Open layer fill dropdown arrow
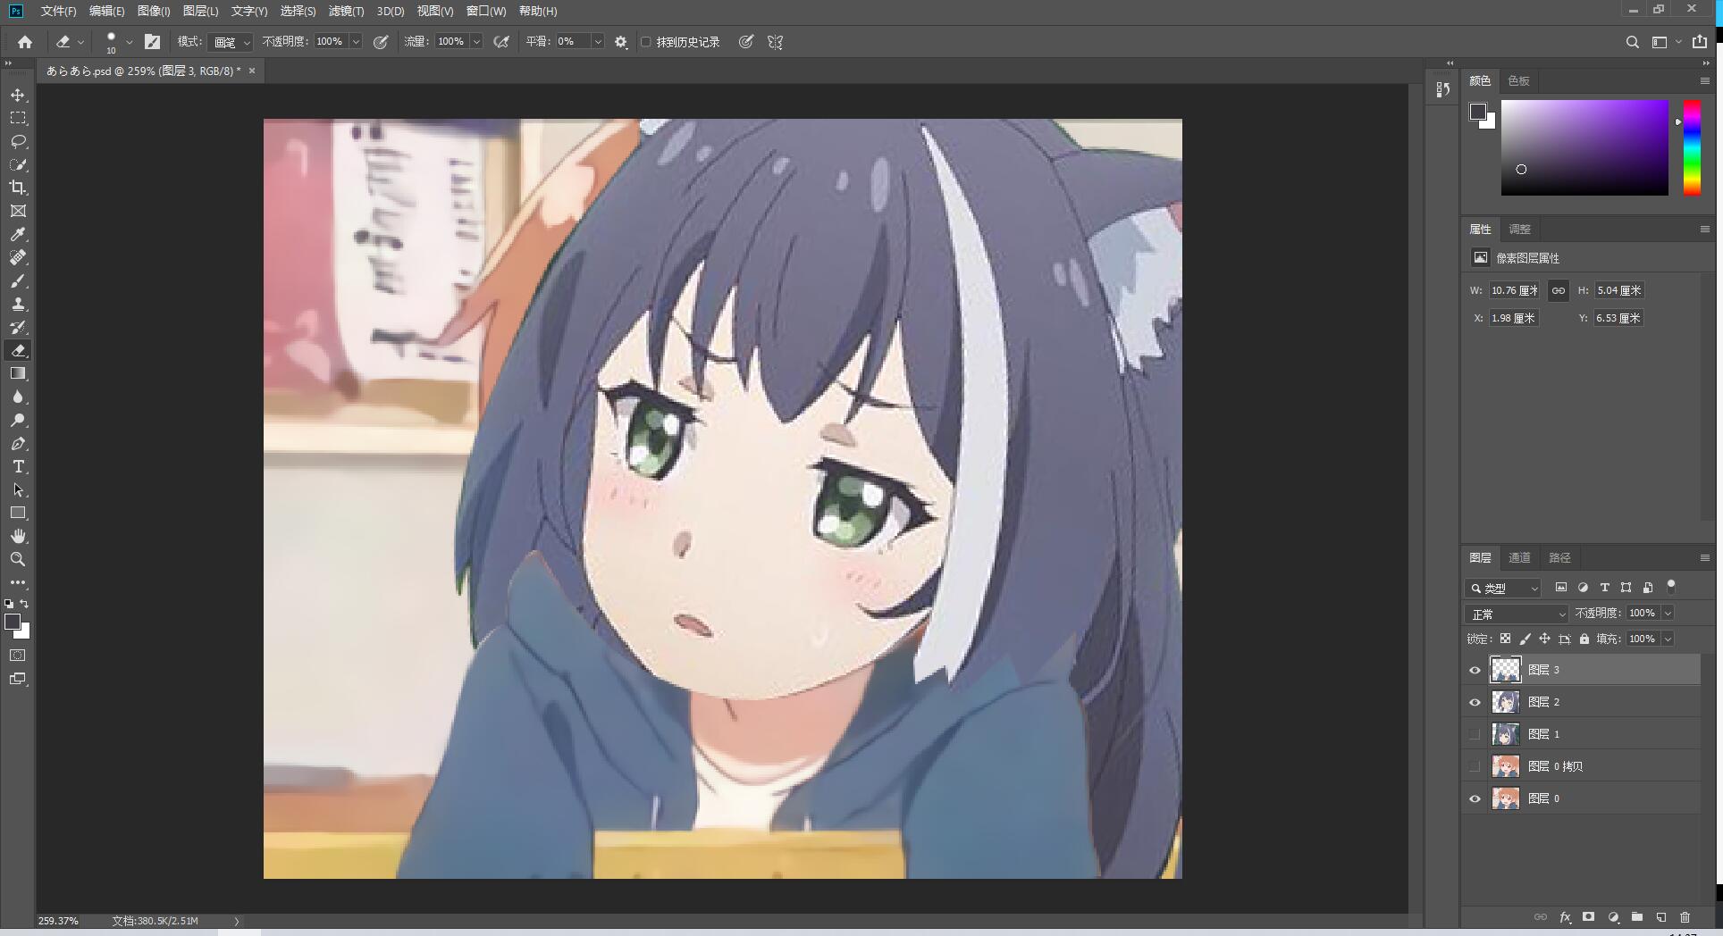The width and height of the screenshot is (1723, 936). 1668,639
